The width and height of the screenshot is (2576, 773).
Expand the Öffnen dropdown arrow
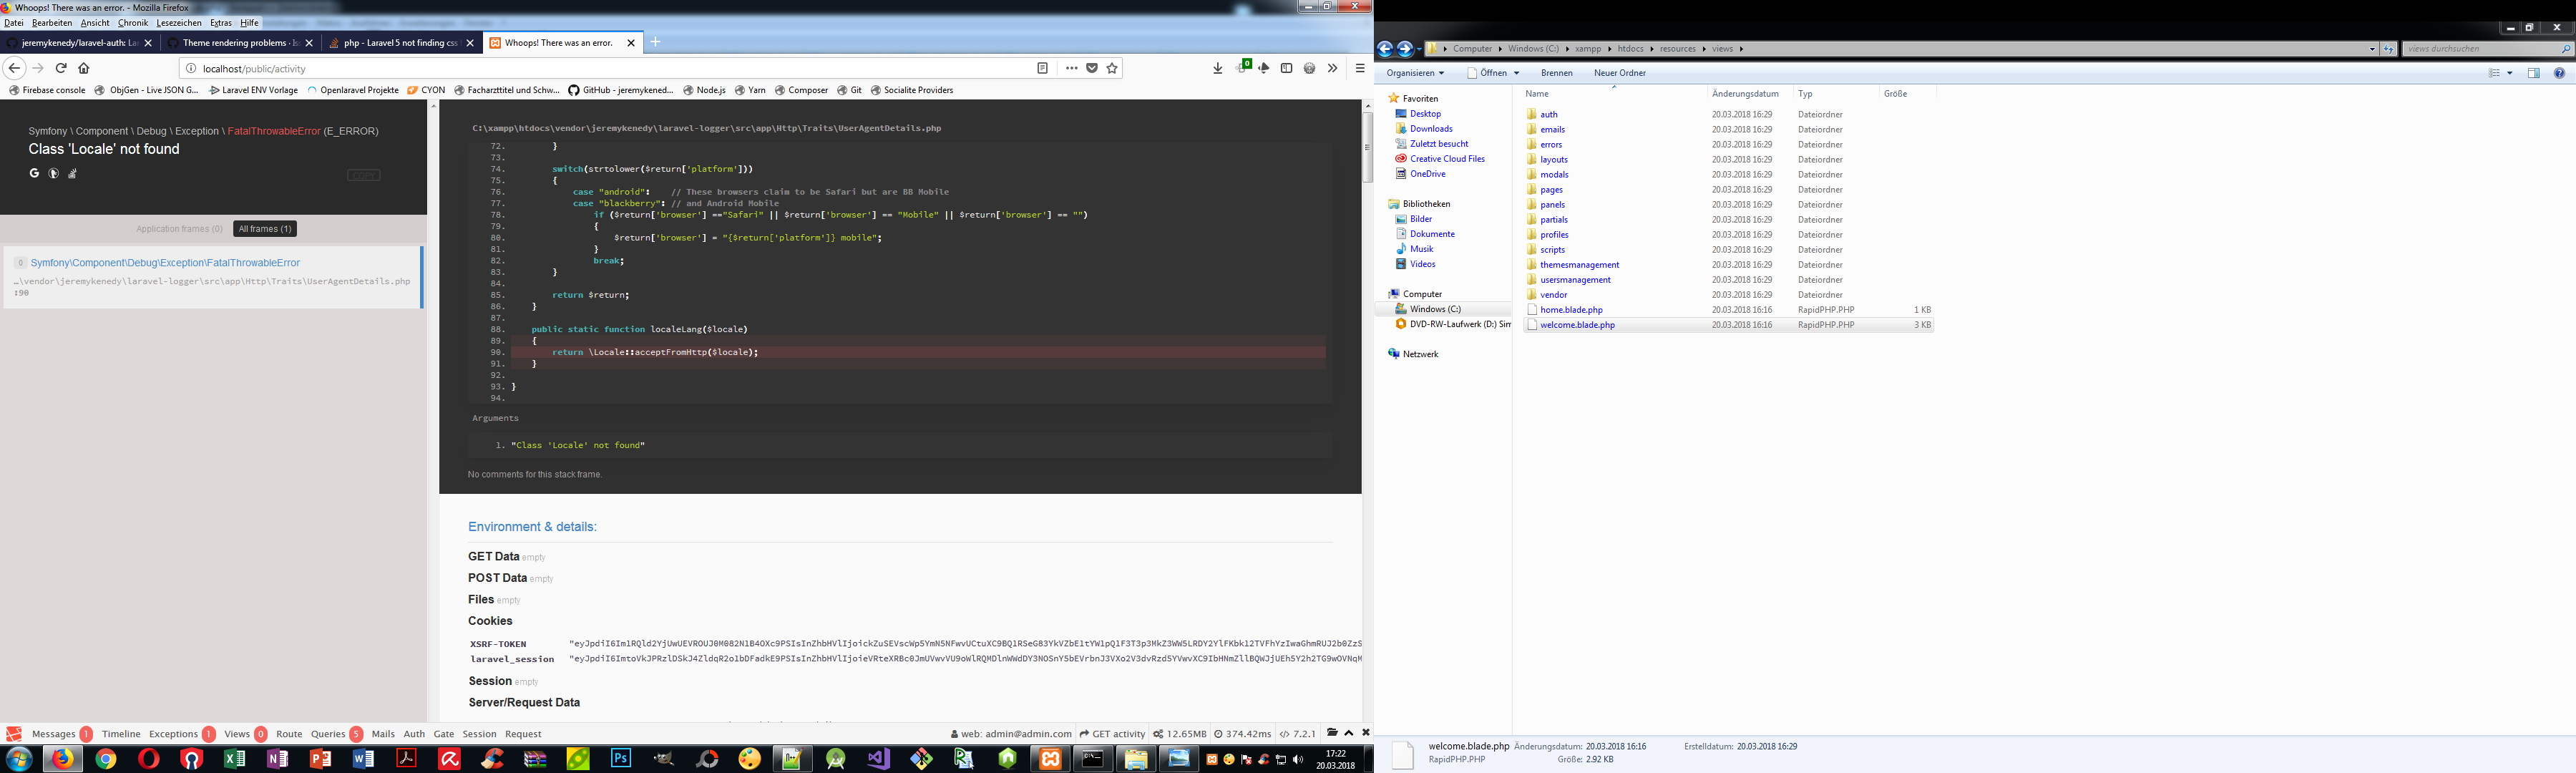point(1517,72)
